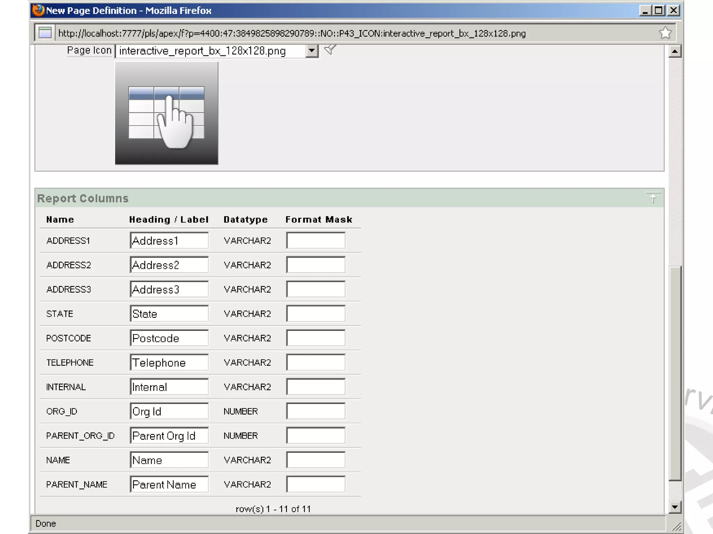This screenshot has height=534, width=713.
Task: Click the URL text in address bar
Action: 292,33
